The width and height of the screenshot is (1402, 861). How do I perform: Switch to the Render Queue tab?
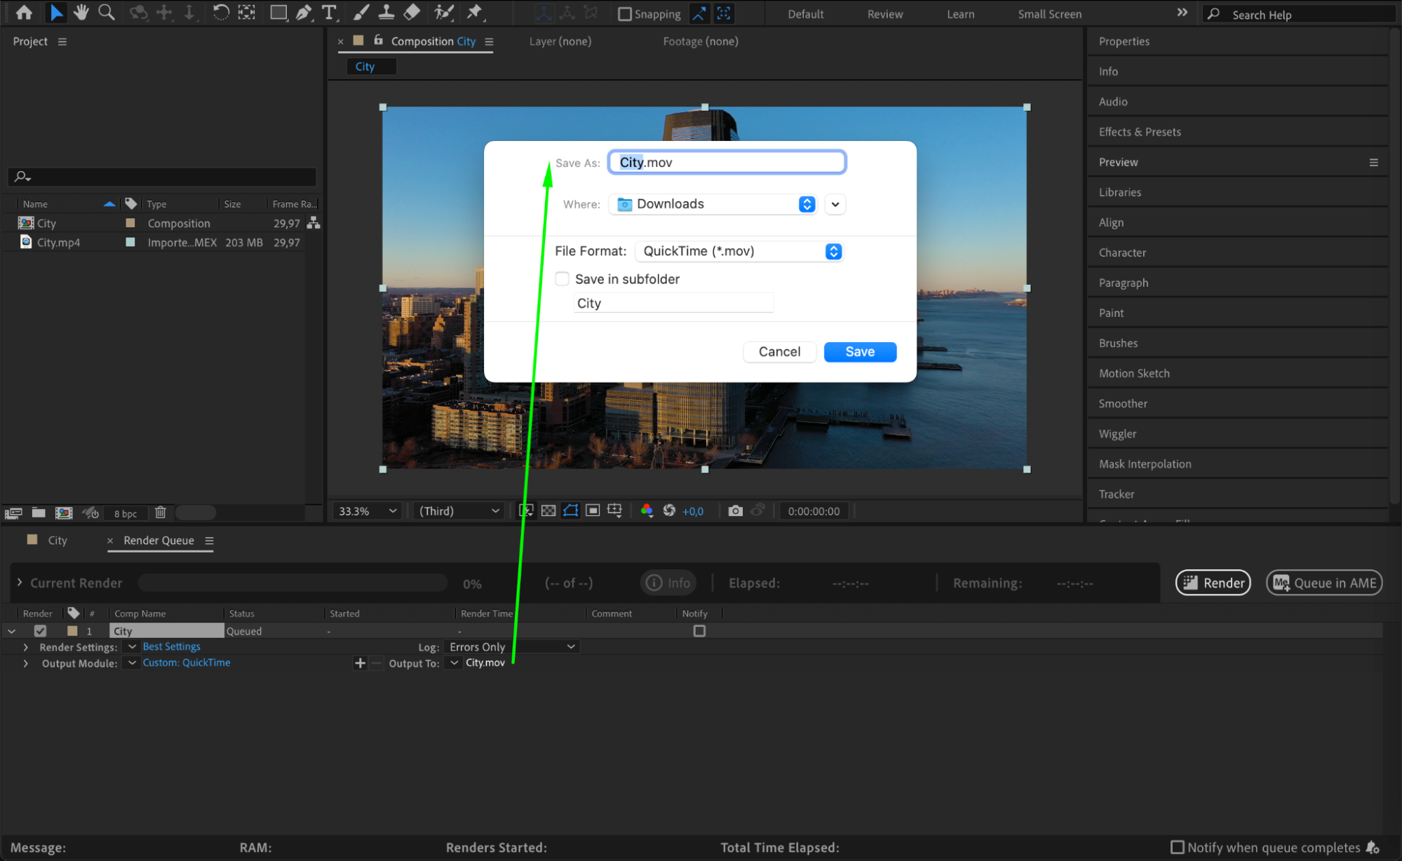point(159,541)
